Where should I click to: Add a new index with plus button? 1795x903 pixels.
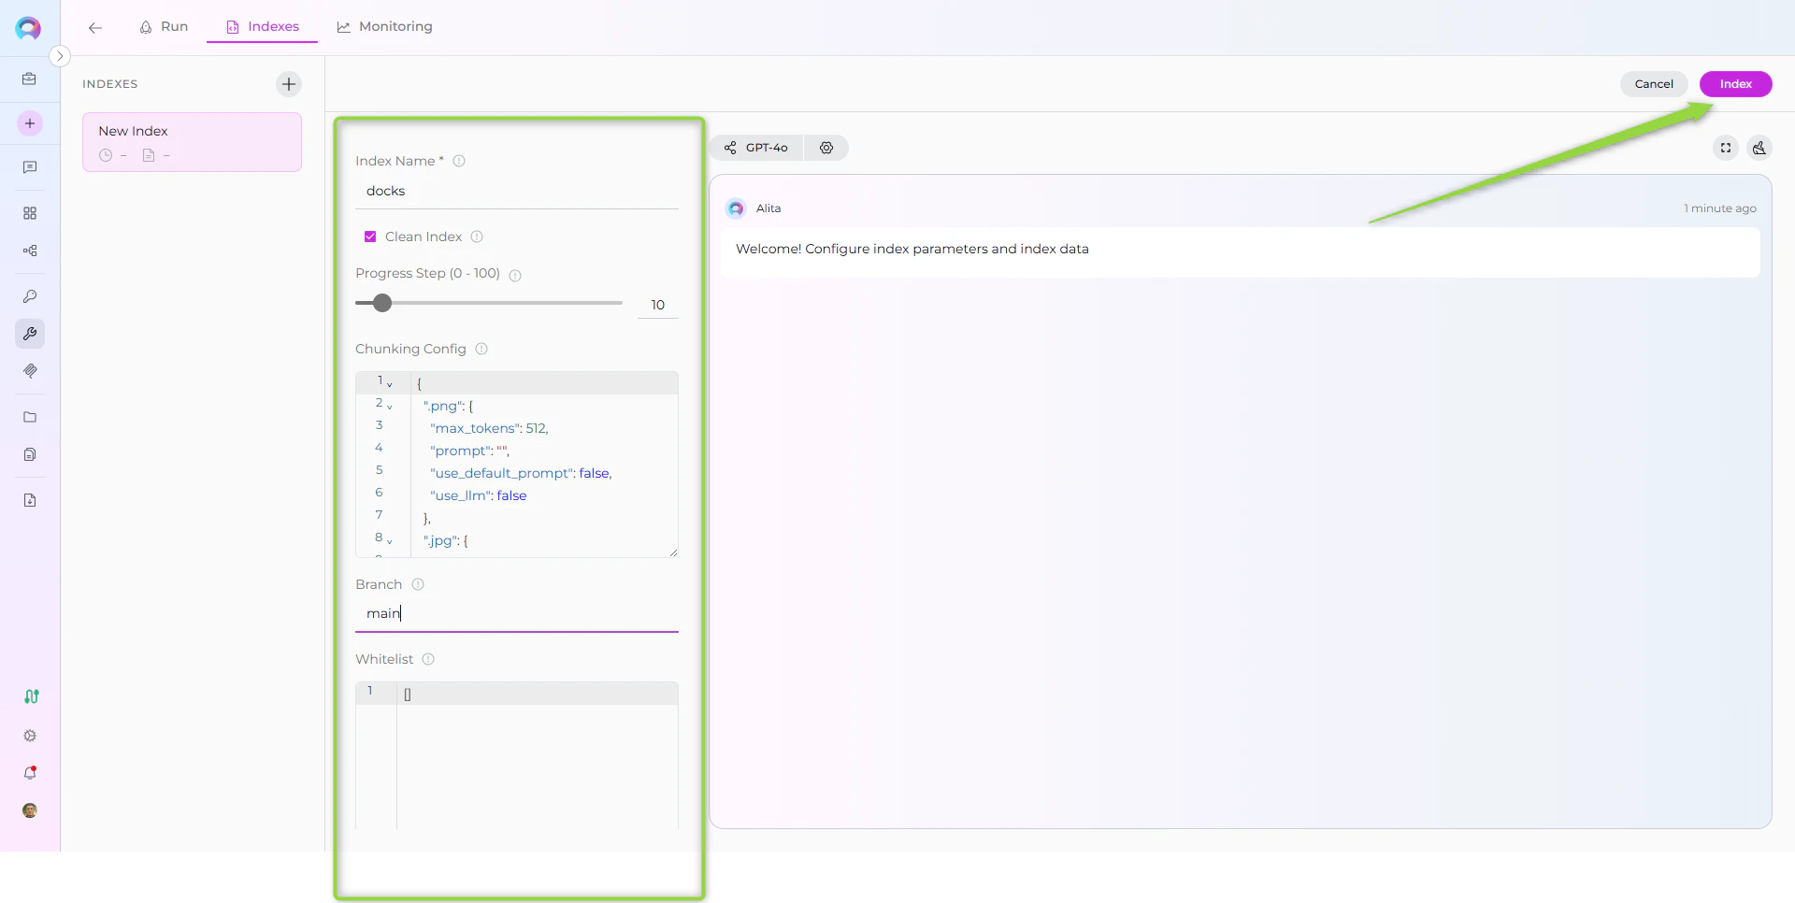[x=289, y=84]
